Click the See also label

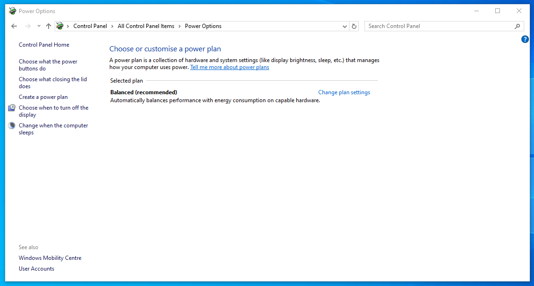pyautogui.click(x=28, y=247)
